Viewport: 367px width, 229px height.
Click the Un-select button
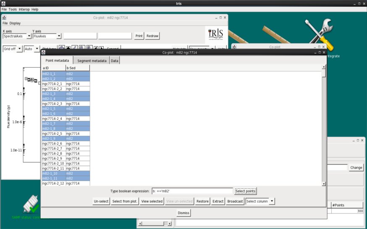[x=101, y=201]
